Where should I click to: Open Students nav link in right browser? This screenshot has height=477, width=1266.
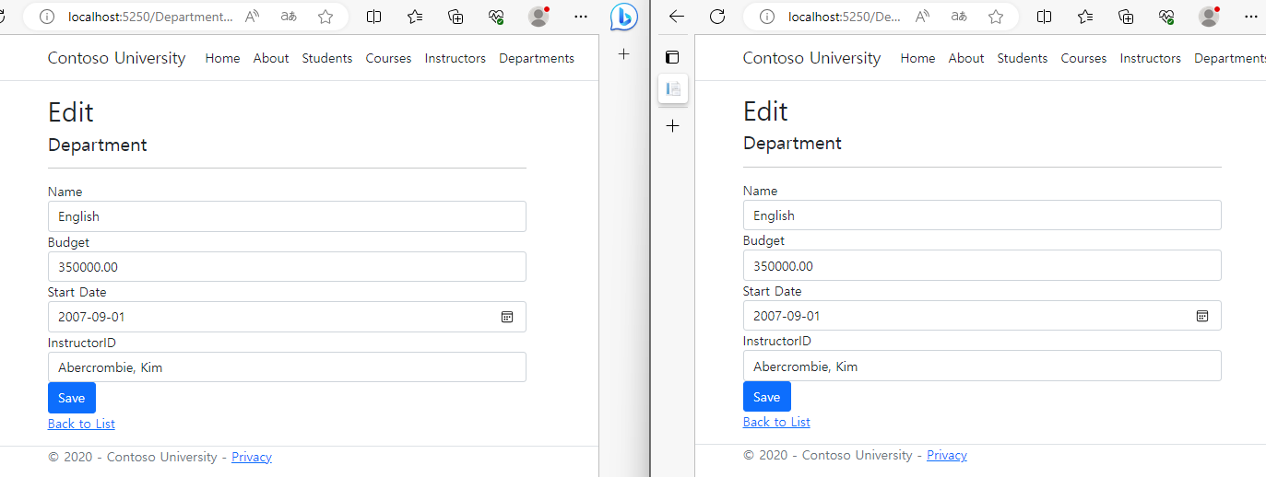1023,58
